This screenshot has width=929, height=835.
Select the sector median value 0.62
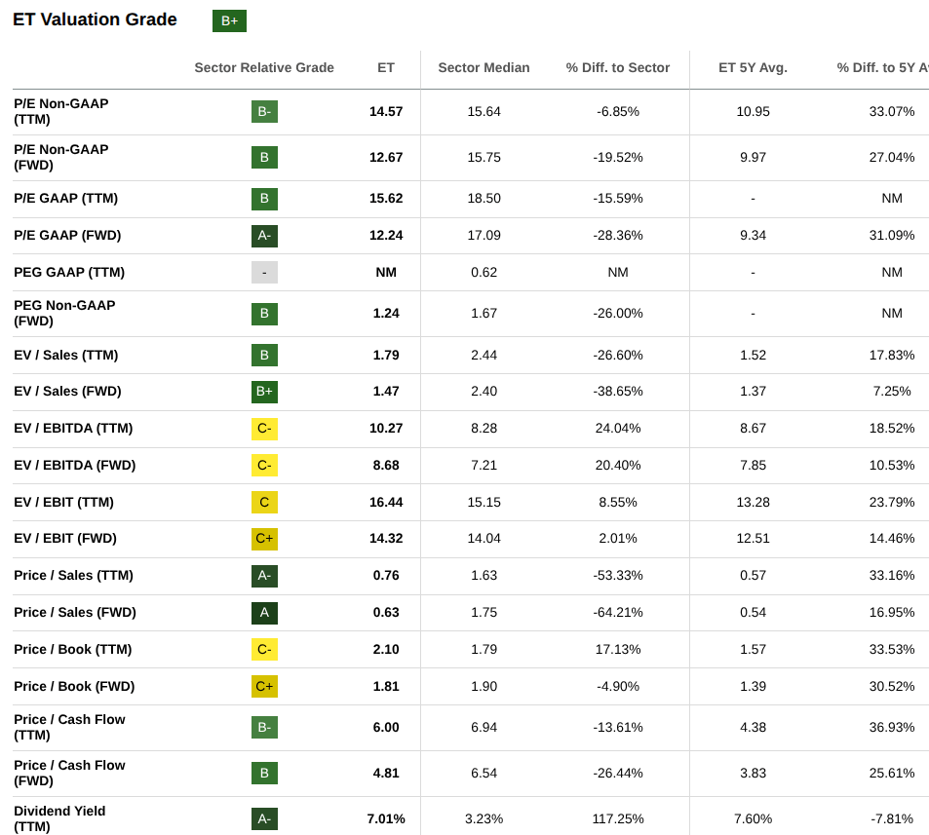(484, 273)
